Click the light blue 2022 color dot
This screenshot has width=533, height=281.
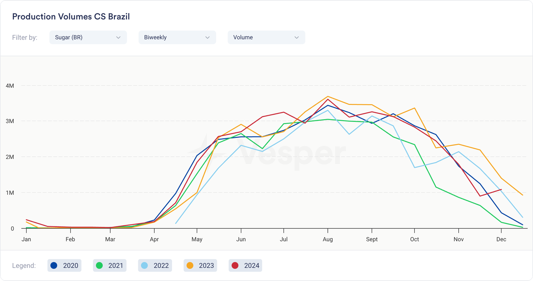pos(145,265)
